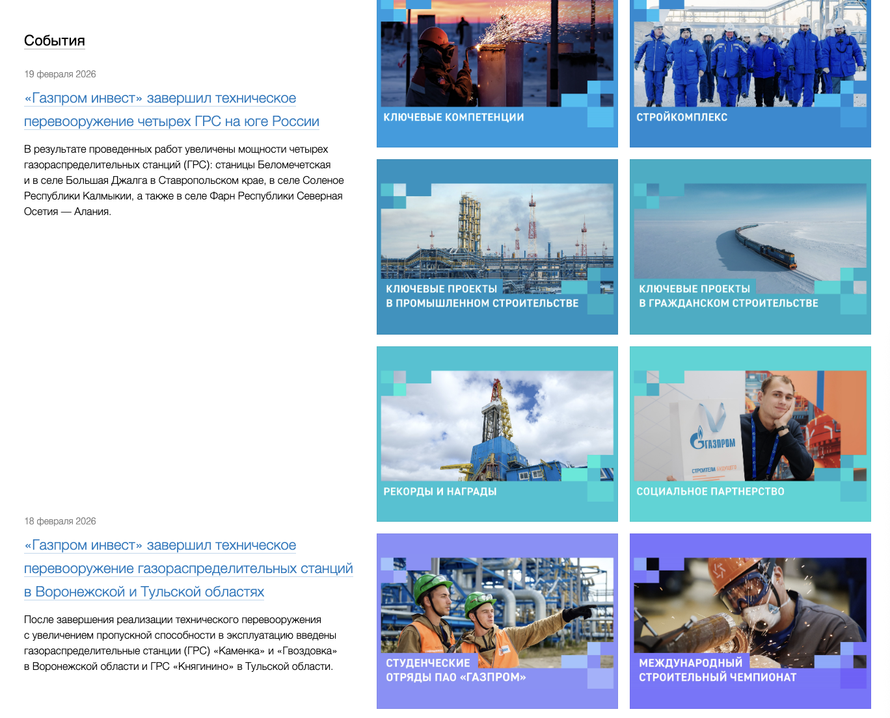Open the news about four ГРС in southern Russia

(171, 110)
